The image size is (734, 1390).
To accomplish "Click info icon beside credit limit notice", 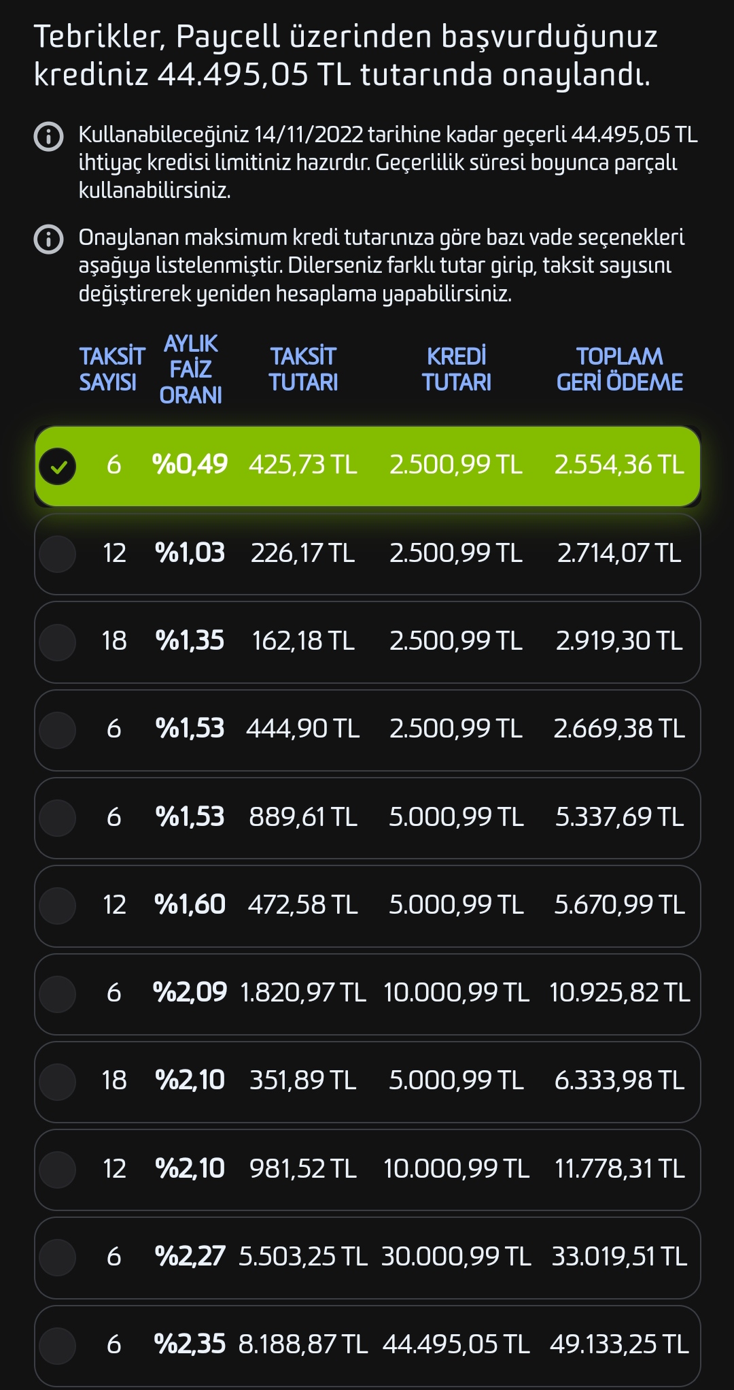I will 48,137.
